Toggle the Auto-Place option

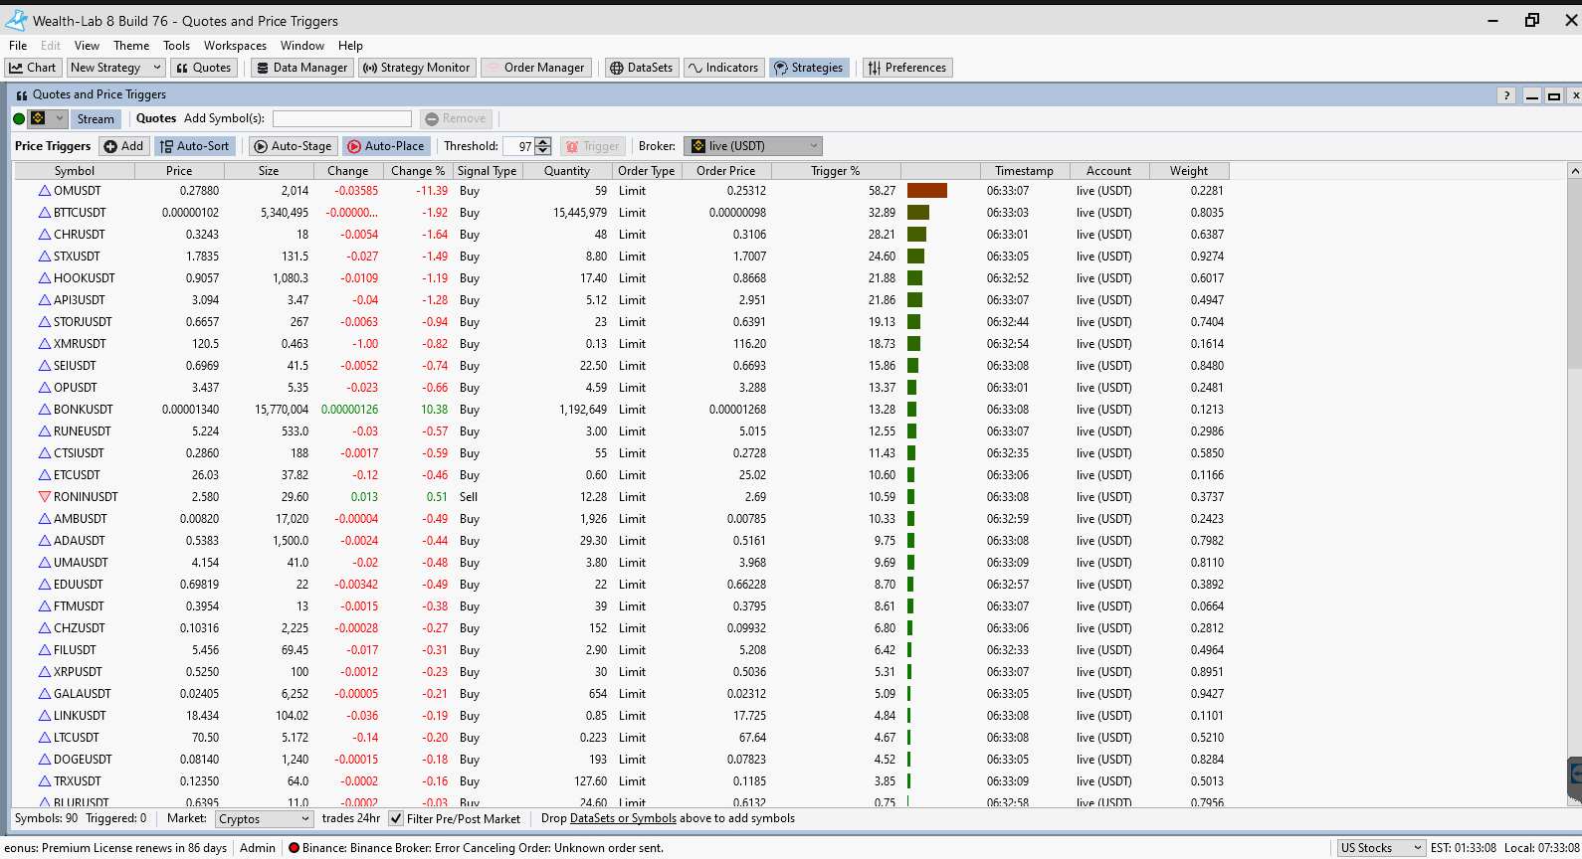click(x=386, y=146)
